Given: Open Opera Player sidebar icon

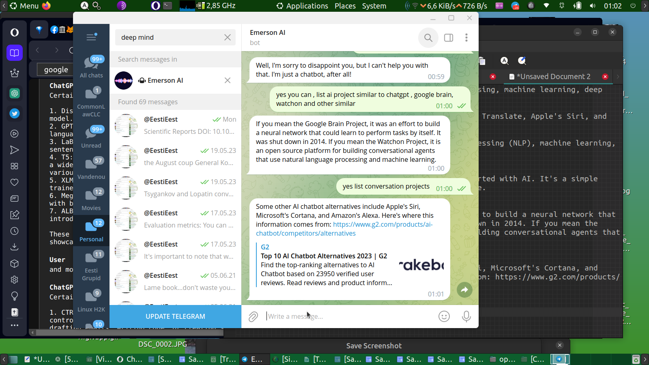Looking at the screenshot, I should [15, 134].
